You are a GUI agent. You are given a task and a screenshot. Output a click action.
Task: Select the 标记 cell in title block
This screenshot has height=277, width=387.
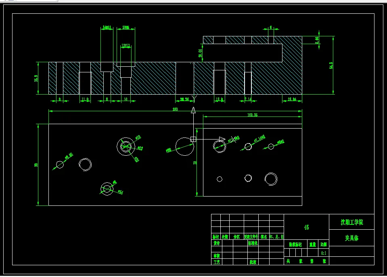[216, 237]
